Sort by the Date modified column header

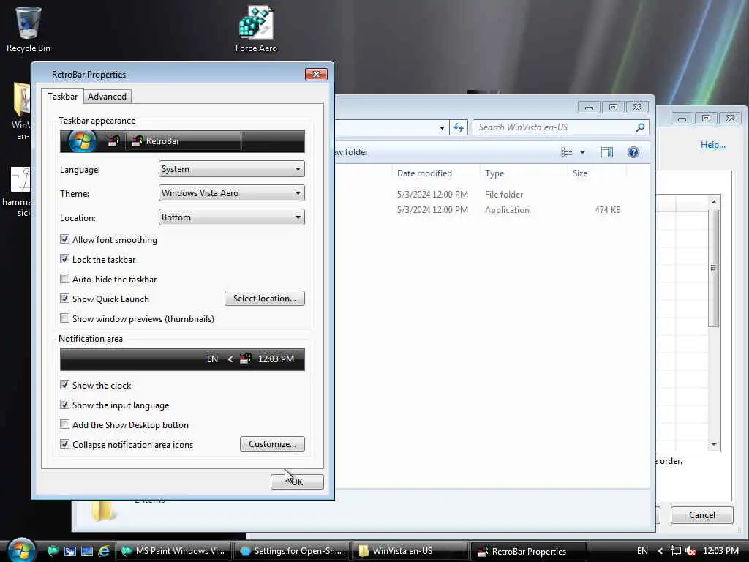click(x=435, y=173)
